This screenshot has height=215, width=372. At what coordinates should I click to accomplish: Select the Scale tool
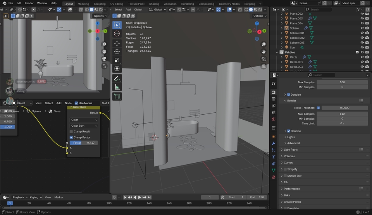pyautogui.click(x=117, y=60)
